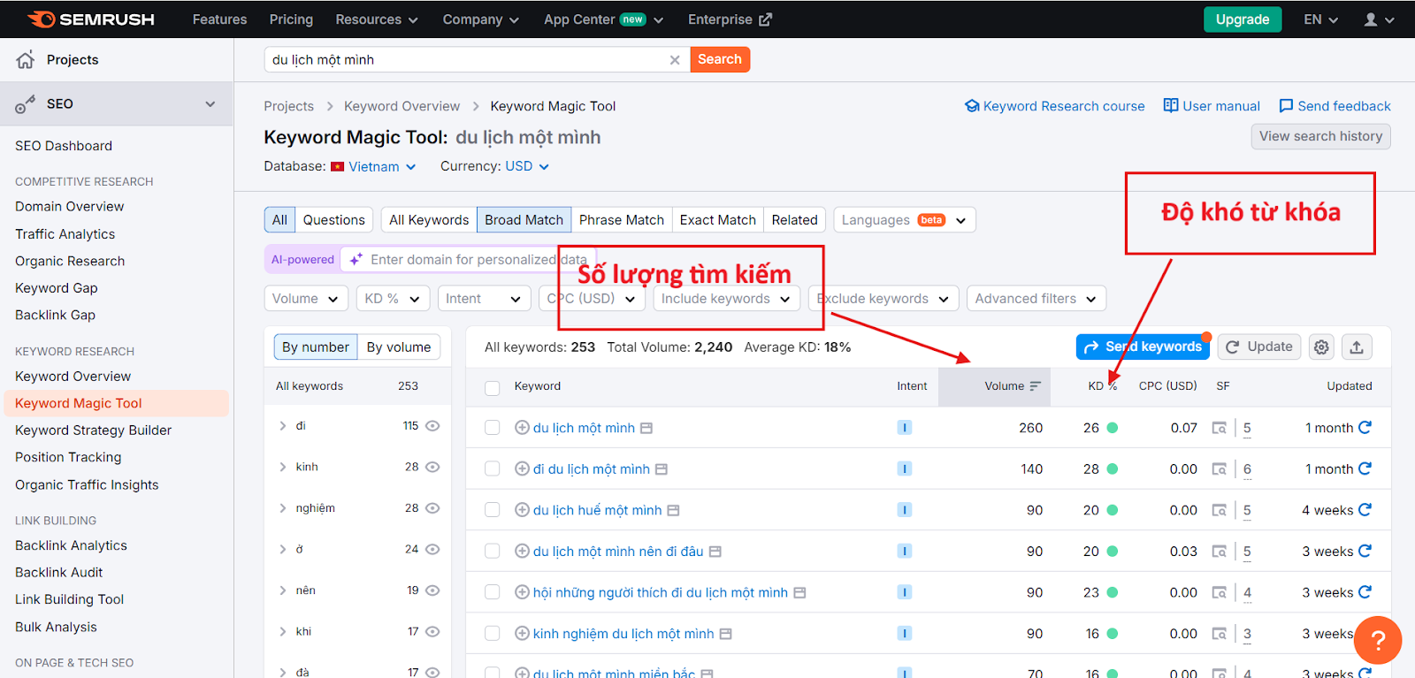1415x678 pixels.
Task: Change Currency USD dropdown
Action: point(527,166)
